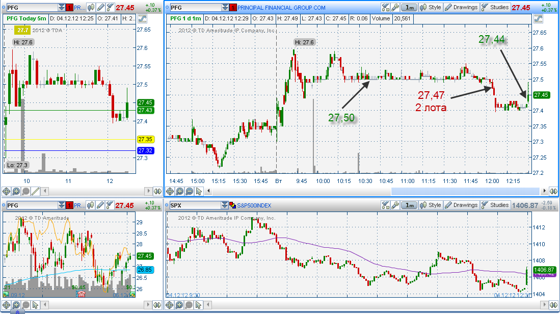This screenshot has width=560, height=314.
Task: Select trendline drawing tool under 5m chart
Action: [x=35, y=191]
